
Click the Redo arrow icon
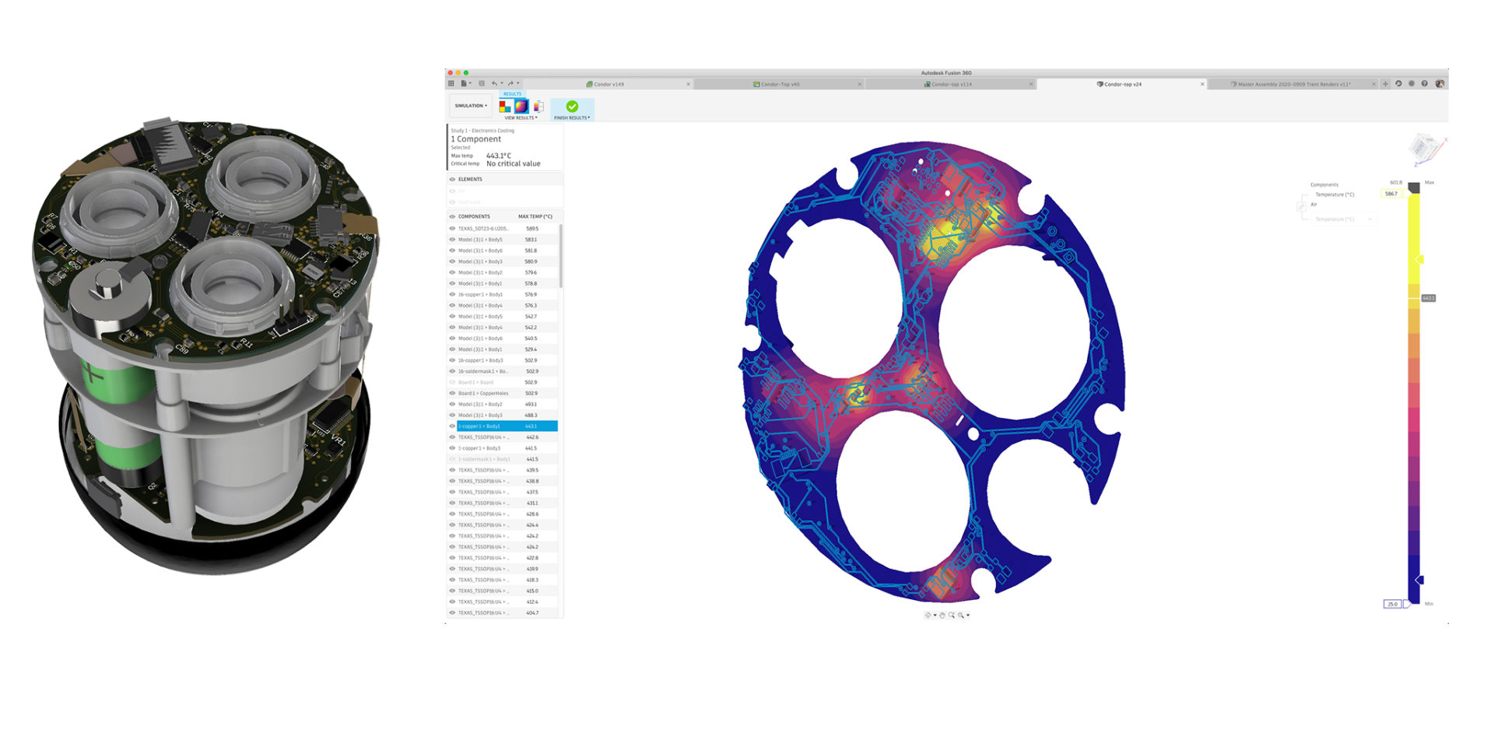point(510,82)
